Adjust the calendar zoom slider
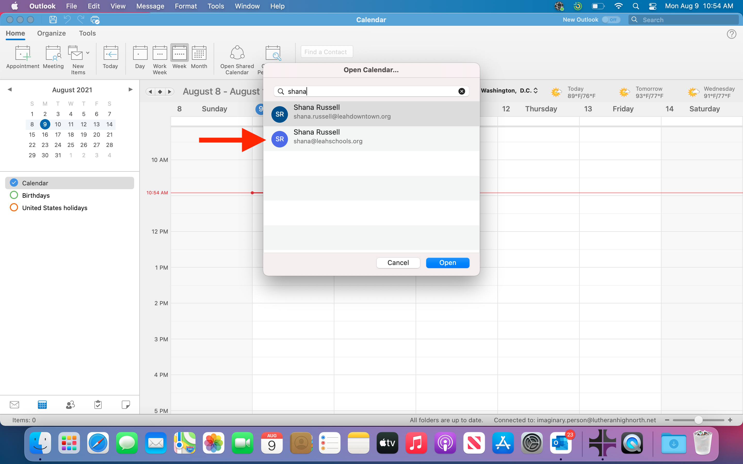 (698, 420)
